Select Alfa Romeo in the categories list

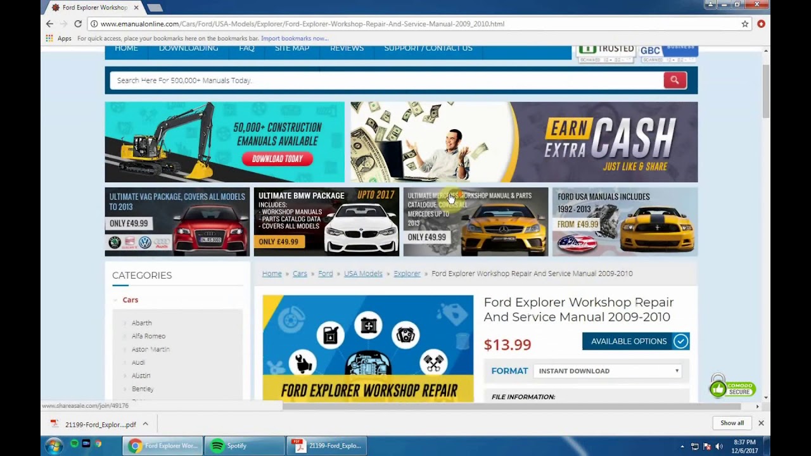coord(148,336)
